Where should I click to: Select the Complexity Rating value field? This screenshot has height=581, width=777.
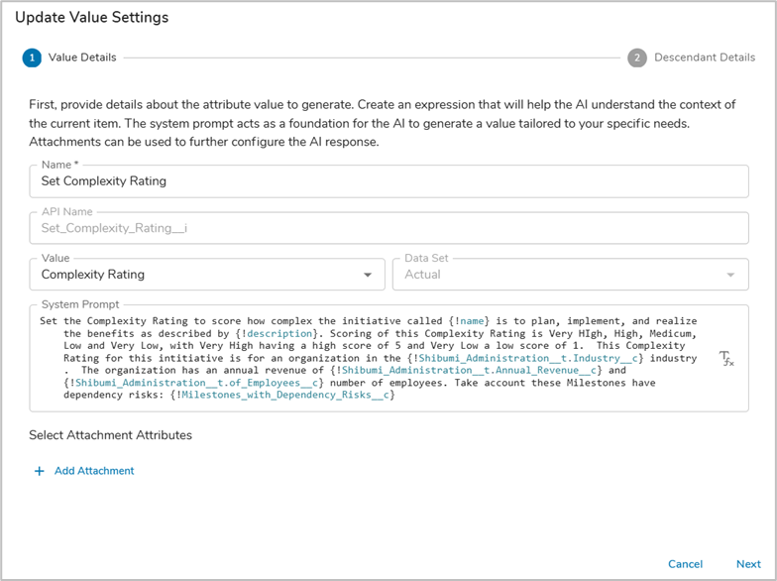pyautogui.click(x=198, y=275)
